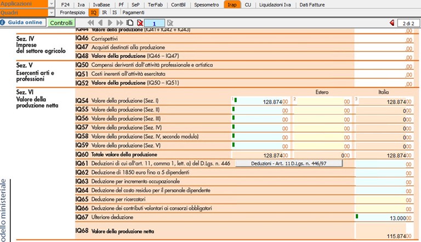421x242 pixels.
Task: Click IQ51 Costi inerenti attività field
Action: pyautogui.click(x=384, y=74)
